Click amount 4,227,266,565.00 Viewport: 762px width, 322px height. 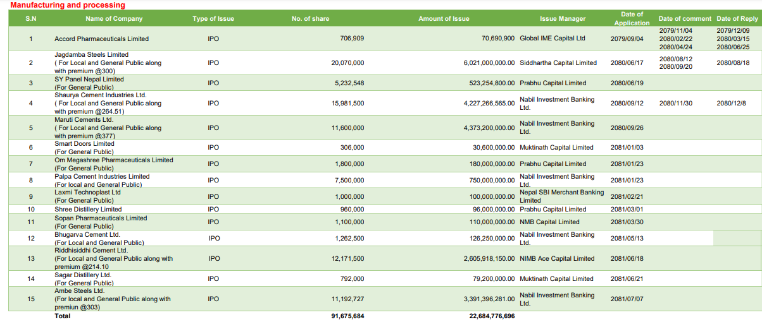click(489, 103)
